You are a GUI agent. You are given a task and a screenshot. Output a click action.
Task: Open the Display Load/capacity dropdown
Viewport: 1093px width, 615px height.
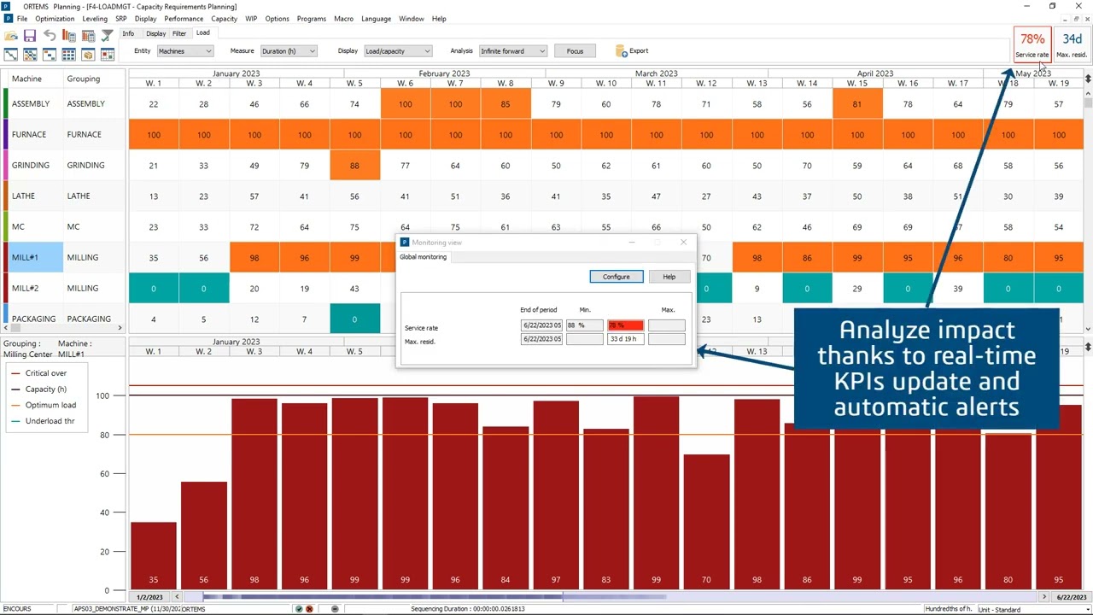pyautogui.click(x=398, y=51)
